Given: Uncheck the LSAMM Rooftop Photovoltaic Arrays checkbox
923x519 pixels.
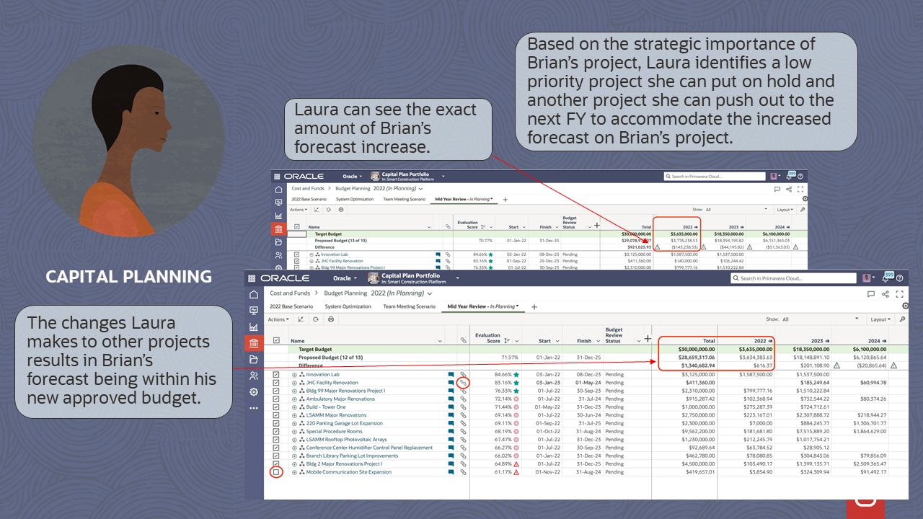Looking at the screenshot, I should point(276,440).
